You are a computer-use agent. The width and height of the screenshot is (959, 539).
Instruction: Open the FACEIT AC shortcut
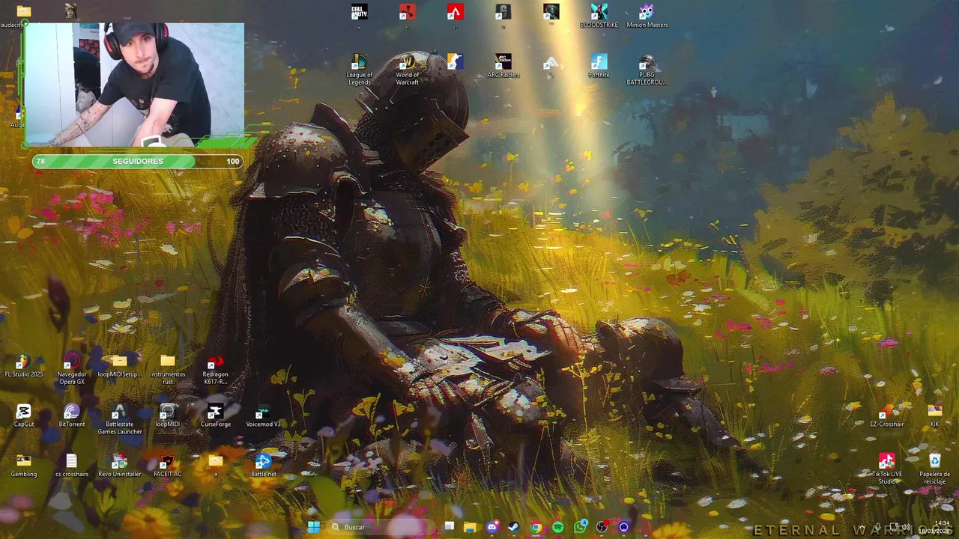coord(167,466)
